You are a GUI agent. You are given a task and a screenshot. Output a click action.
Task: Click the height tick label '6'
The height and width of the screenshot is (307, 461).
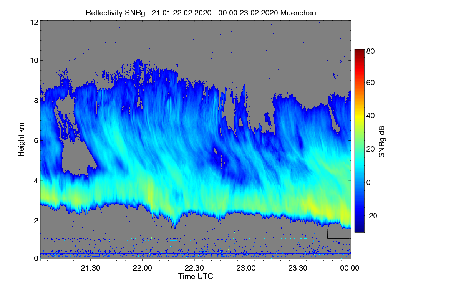pyautogui.click(x=36, y=140)
